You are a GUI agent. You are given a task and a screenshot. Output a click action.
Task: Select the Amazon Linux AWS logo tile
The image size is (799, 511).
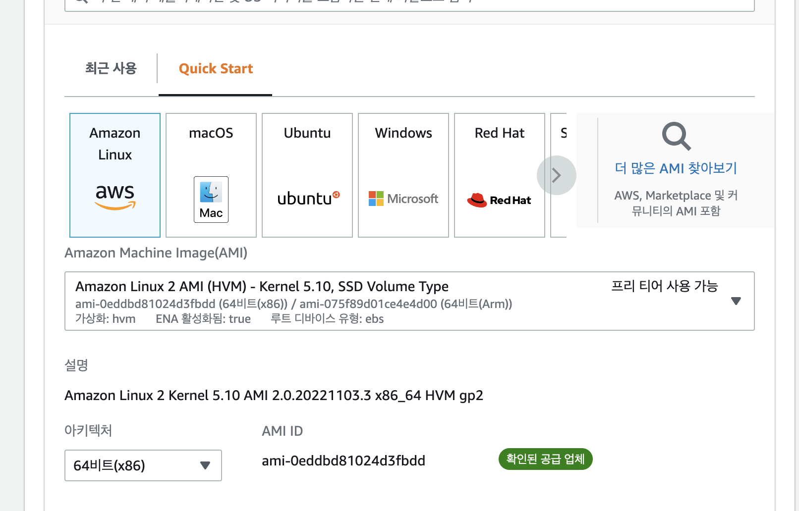pyautogui.click(x=115, y=197)
